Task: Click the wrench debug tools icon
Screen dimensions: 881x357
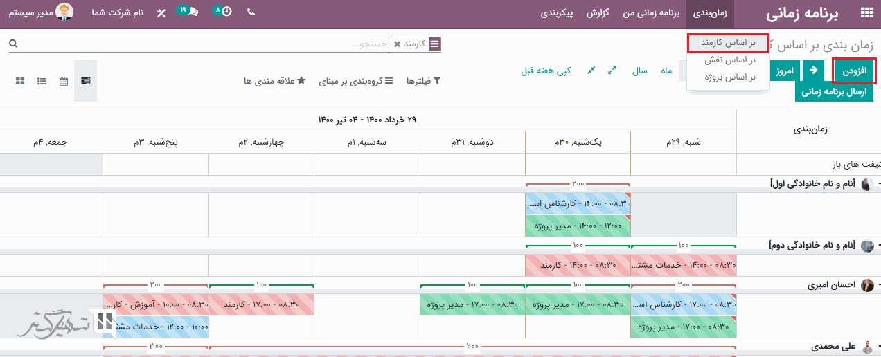Action: [x=161, y=13]
